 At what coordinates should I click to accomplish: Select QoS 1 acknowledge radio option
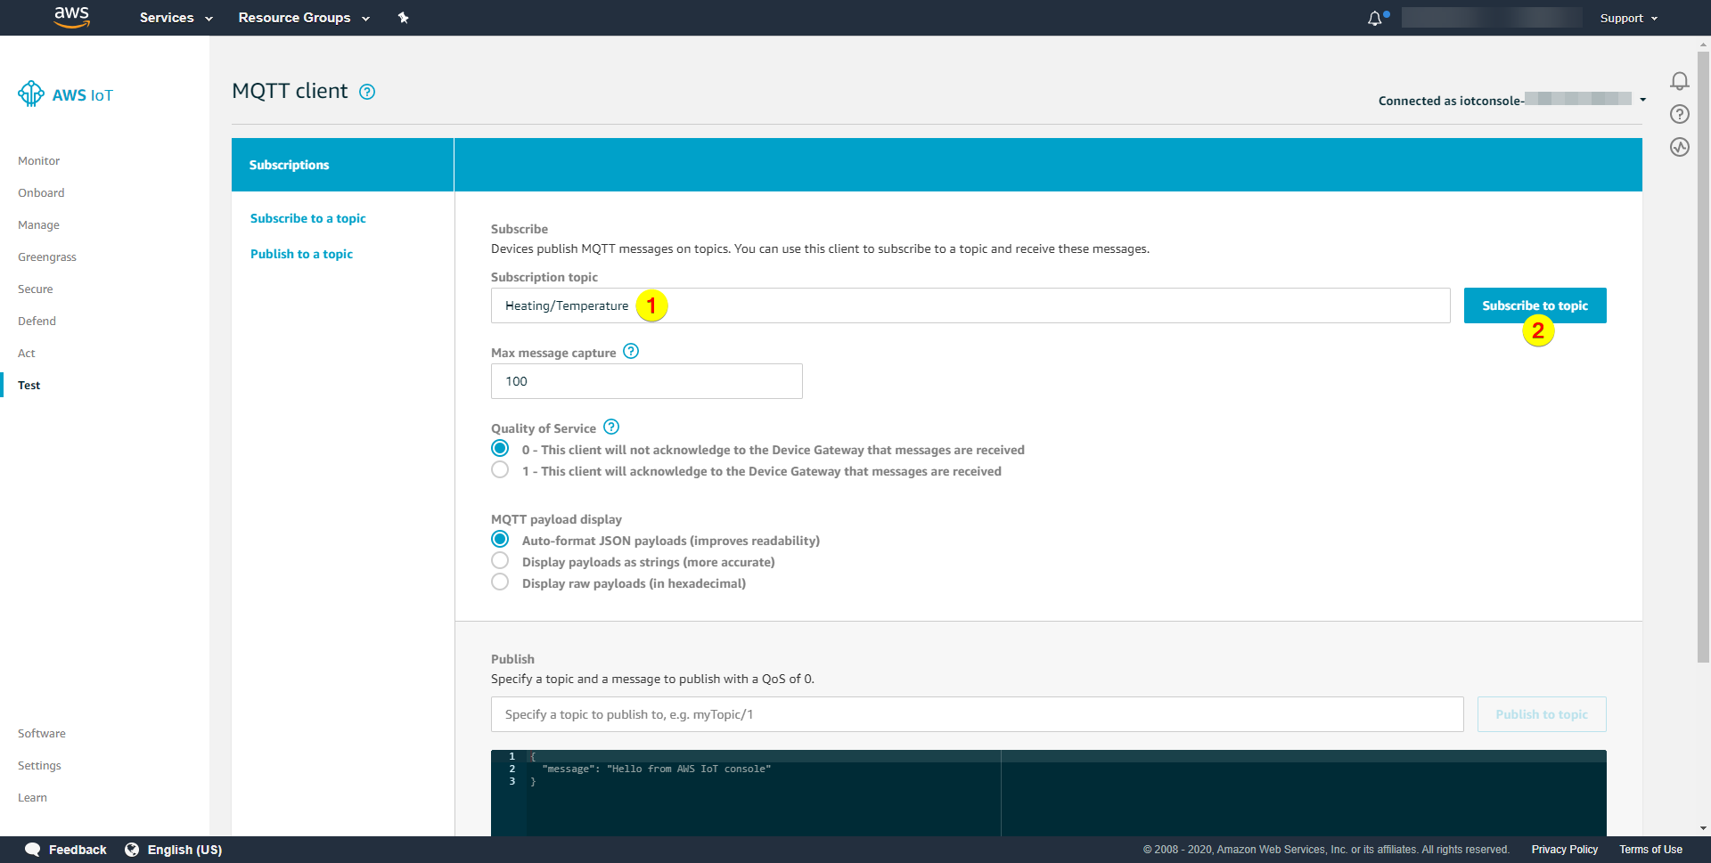click(500, 470)
